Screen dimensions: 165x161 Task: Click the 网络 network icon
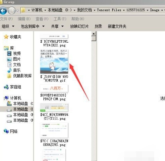tap(6, 131)
